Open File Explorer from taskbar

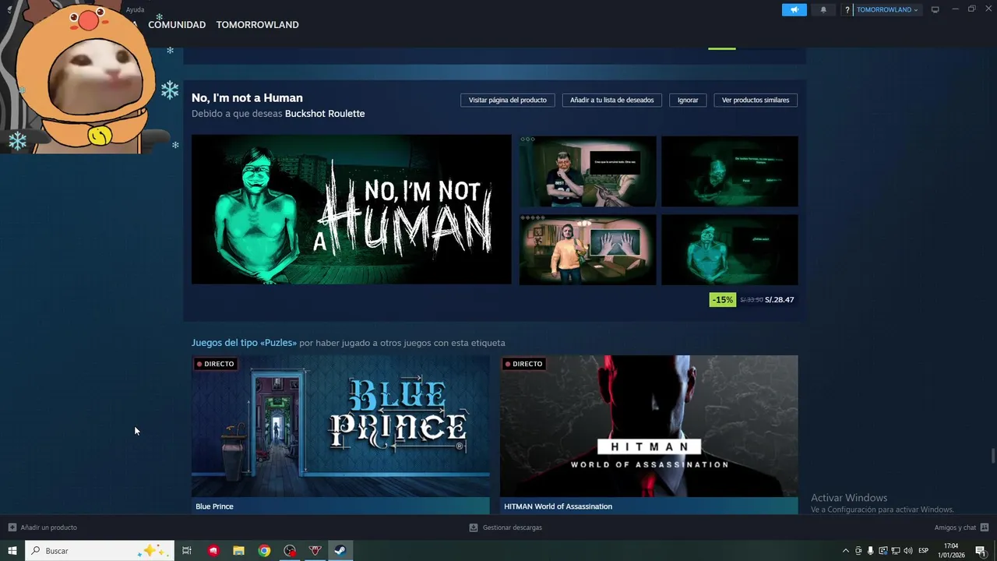tap(238, 551)
